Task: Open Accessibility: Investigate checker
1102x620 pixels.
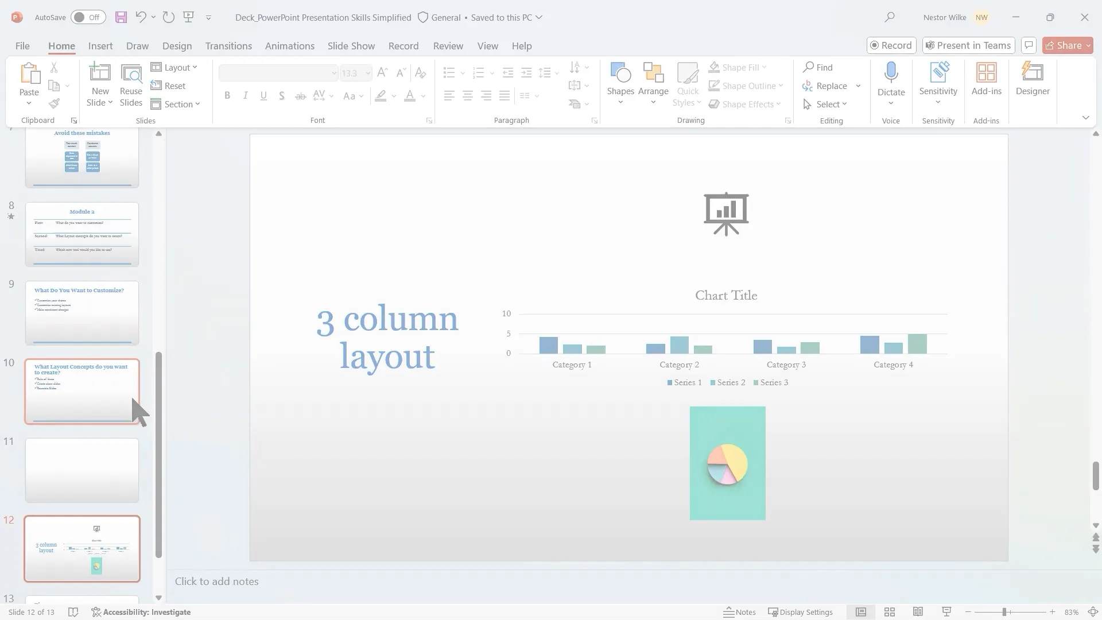Action: (141, 612)
